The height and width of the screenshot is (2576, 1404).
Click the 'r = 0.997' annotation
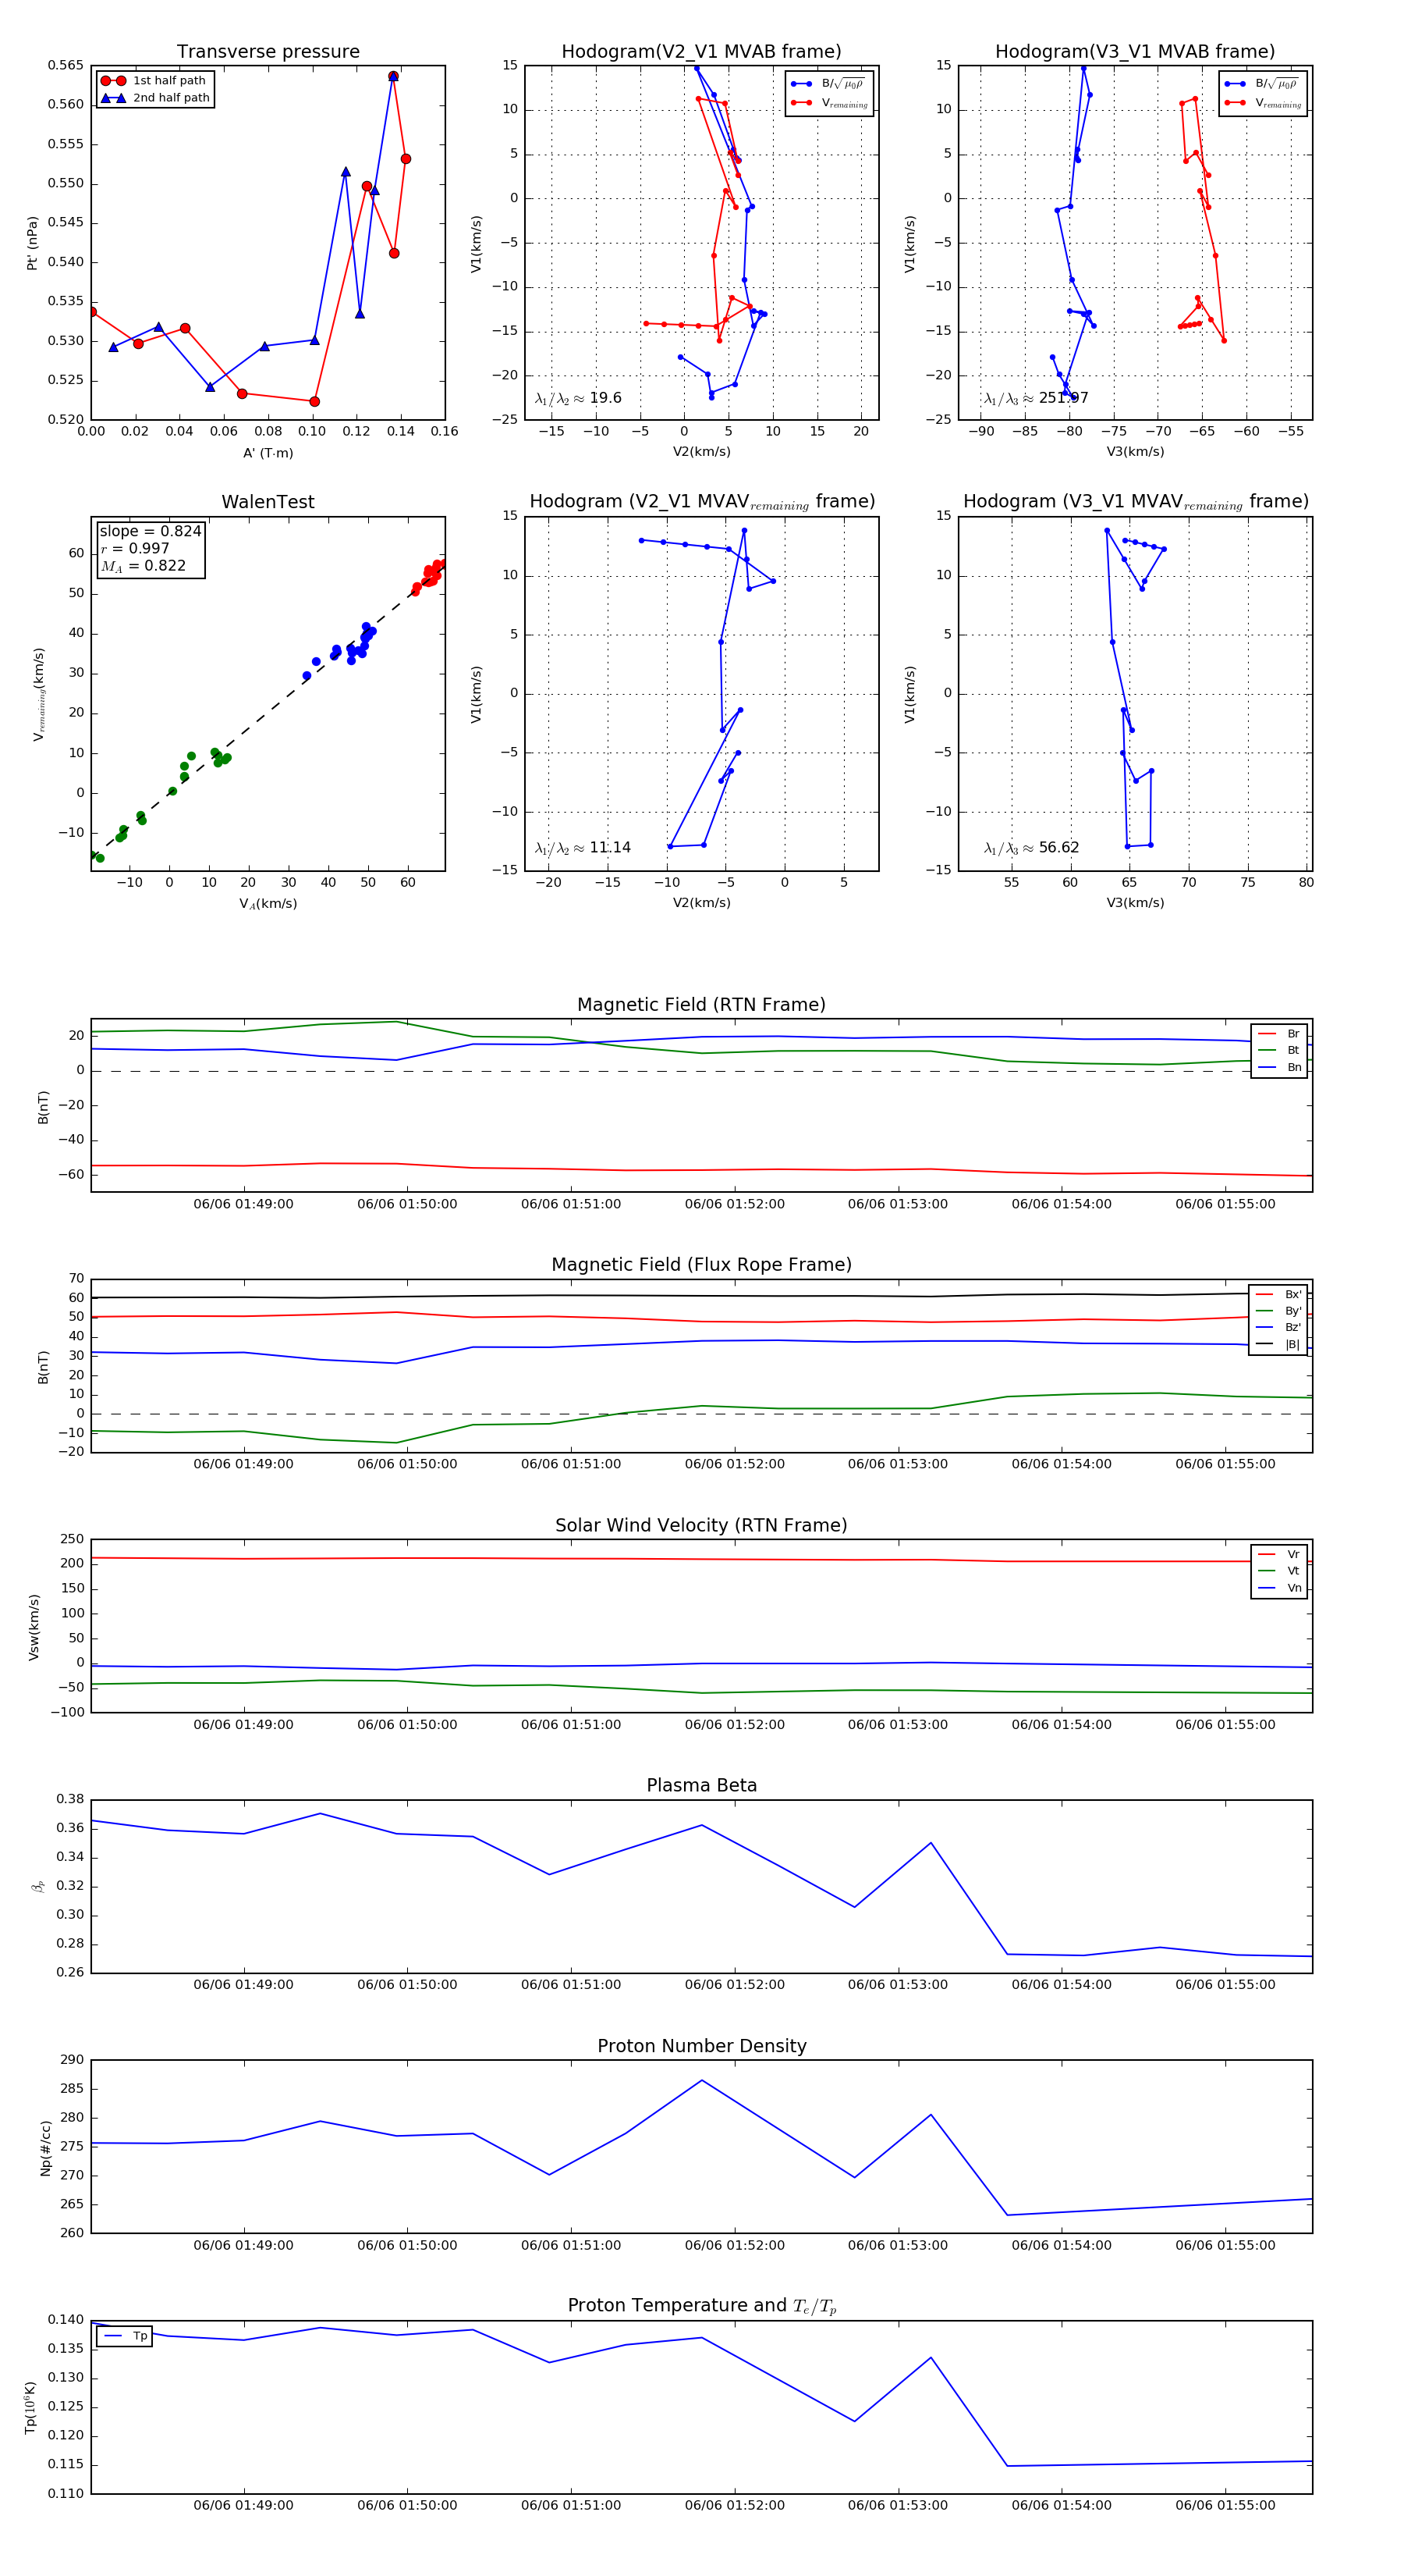point(135,548)
